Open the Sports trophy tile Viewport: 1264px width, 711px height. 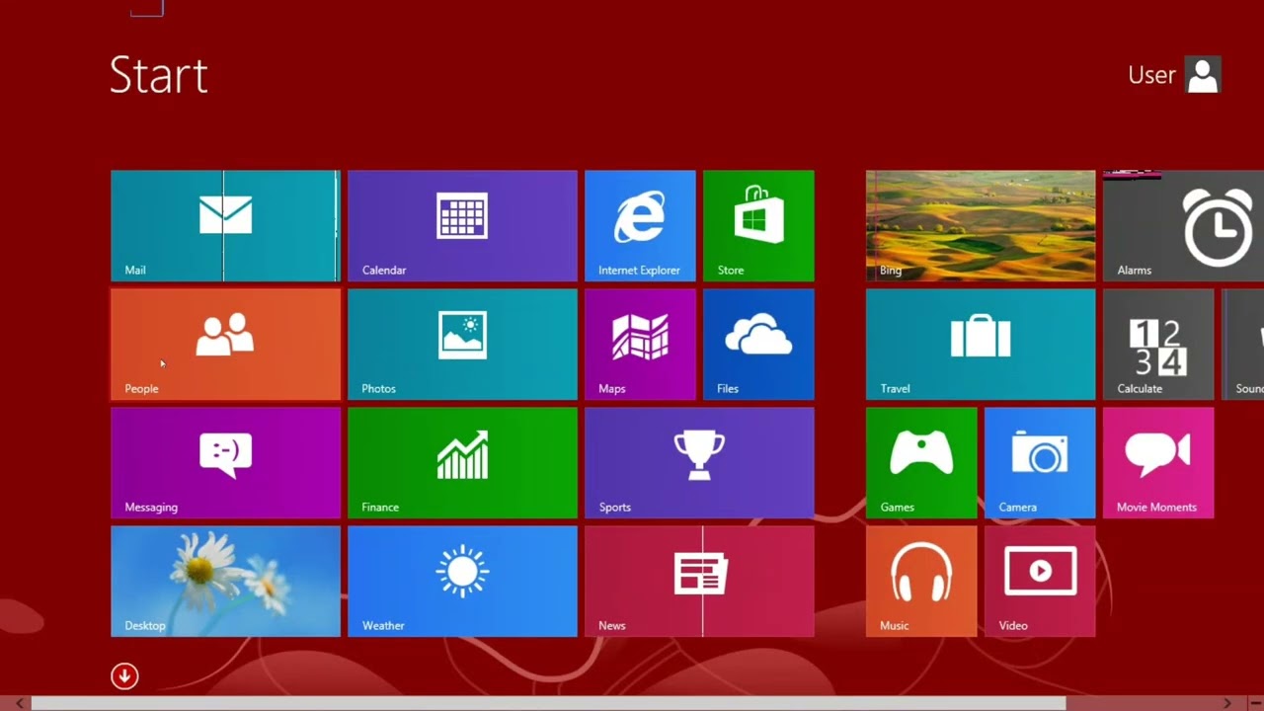tap(699, 463)
